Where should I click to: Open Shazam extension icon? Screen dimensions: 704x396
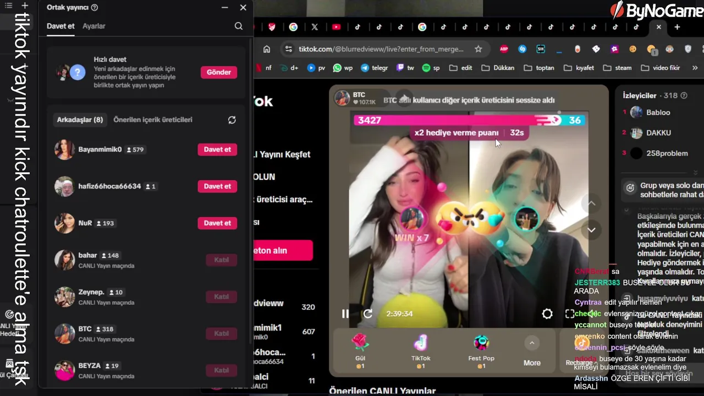click(522, 49)
